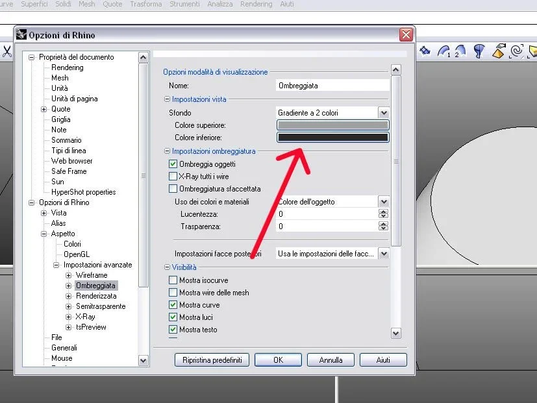Decrease Trasparenza with the down arrow
The height and width of the screenshot is (403, 537).
383,228
